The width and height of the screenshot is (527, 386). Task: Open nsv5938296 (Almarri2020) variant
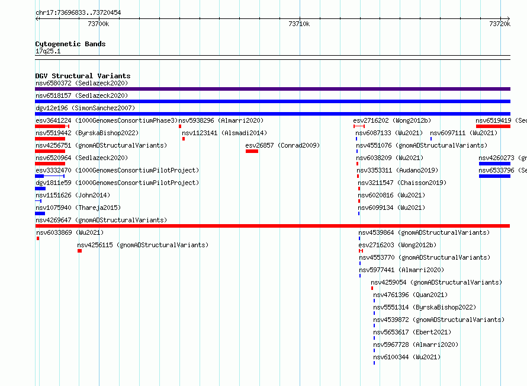pos(221,120)
